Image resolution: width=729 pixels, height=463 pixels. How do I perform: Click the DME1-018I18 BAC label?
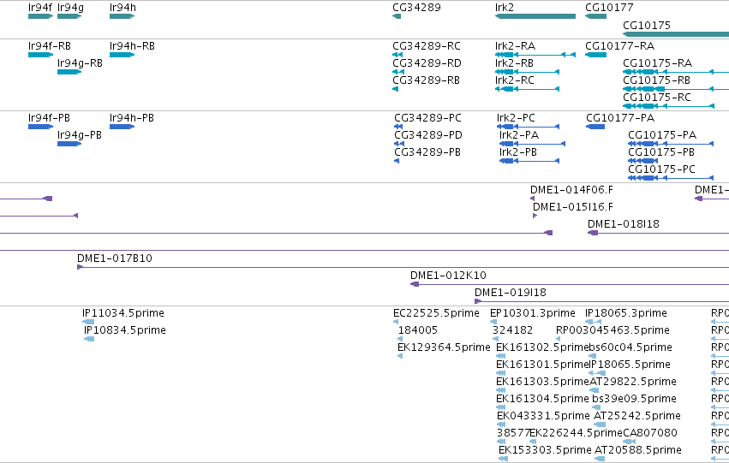pos(624,224)
